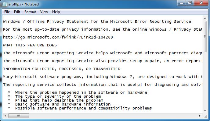Minimize the Notepad window
Viewport: 210px width, 121px height.
pos(182,3)
